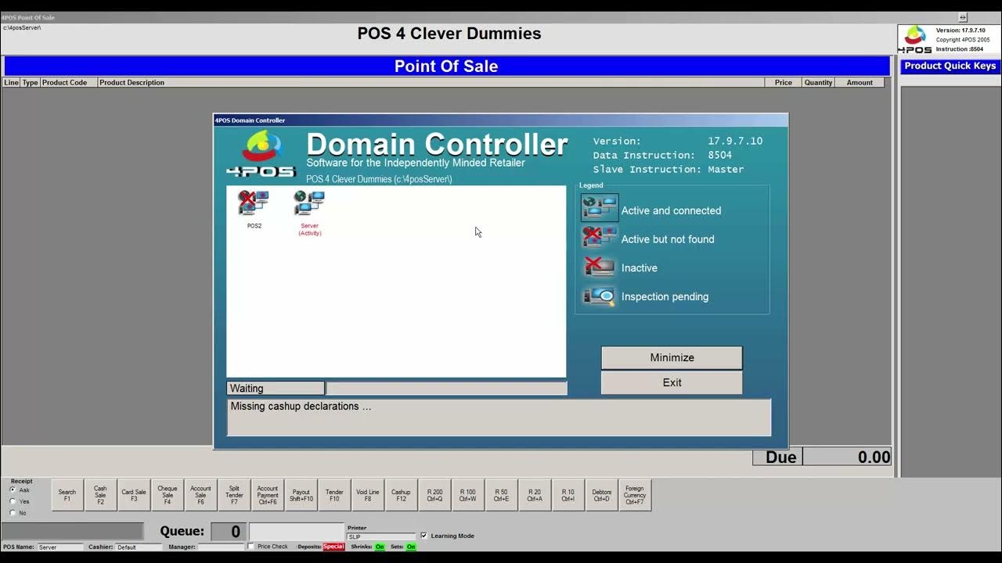Click the Active and connected legend icon

(x=600, y=209)
